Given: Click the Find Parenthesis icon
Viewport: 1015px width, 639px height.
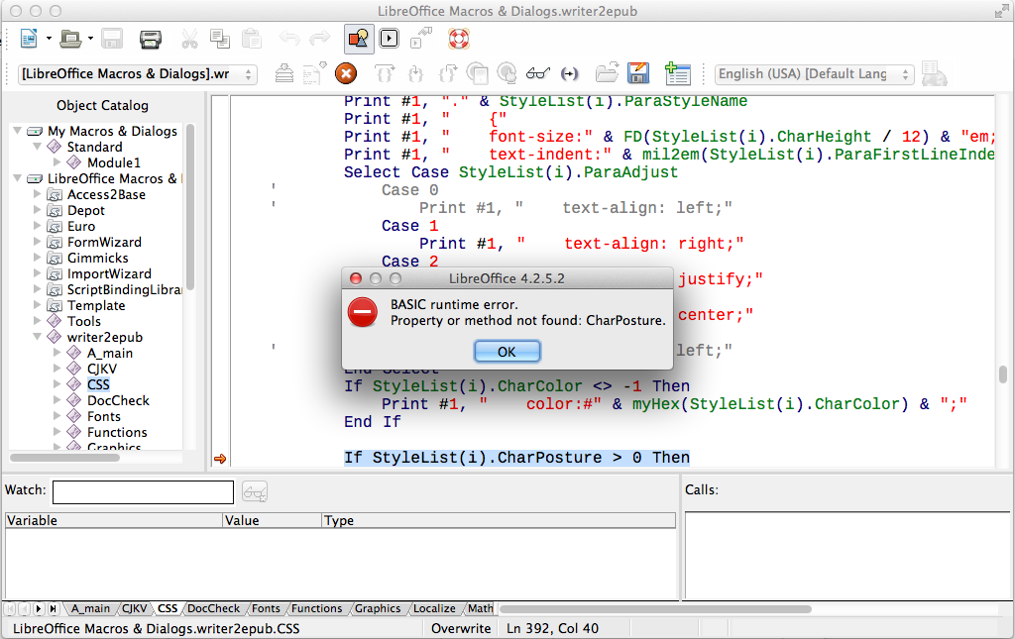Looking at the screenshot, I should coord(569,73).
